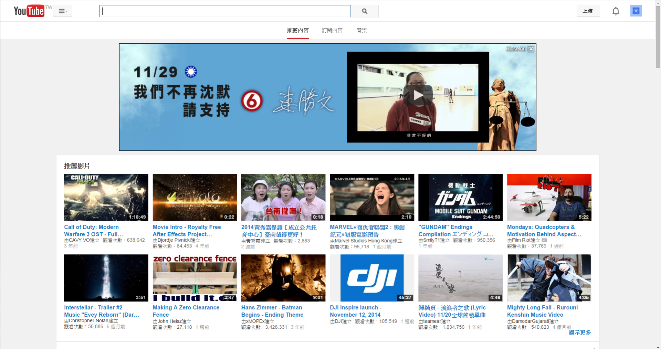The width and height of the screenshot is (661, 349).
Task: Close the ad with the X icon
Action: coord(531,49)
